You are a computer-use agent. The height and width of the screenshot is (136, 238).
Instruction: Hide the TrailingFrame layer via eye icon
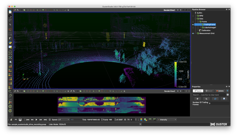193,25
